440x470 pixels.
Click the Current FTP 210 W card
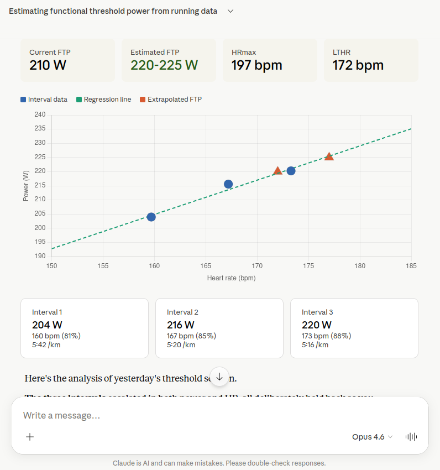coord(67,60)
